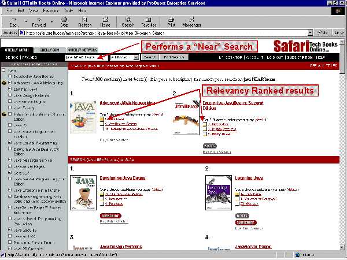Open Advanced JAVA Networking title link
347x260 pixels.
coord(127,103)
